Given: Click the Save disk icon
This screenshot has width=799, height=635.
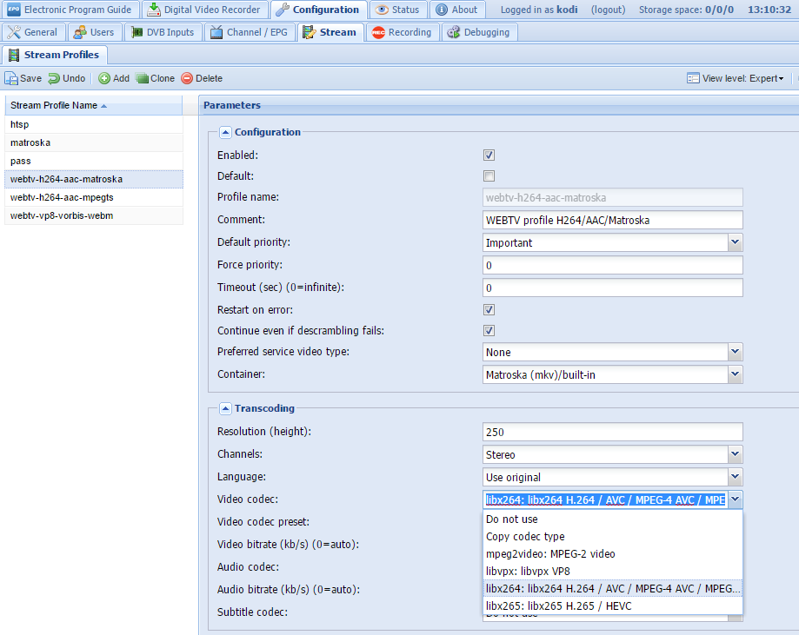Looking at the screenshot, I should (11, 78).
